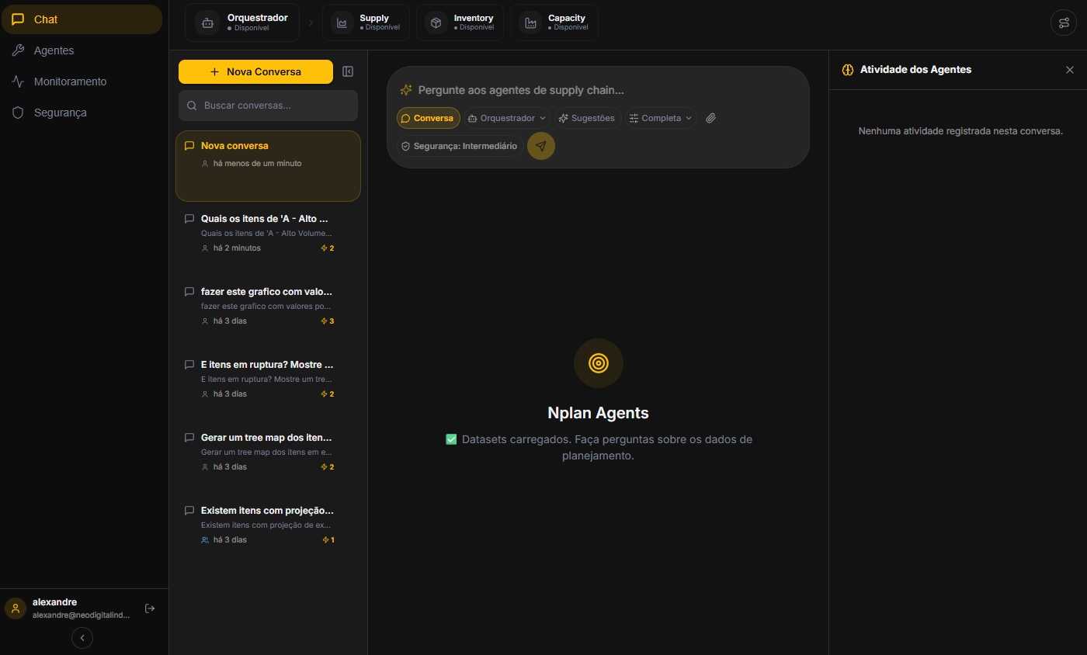Click the chat bubble icon on Nova conversa
The height and width of the screenshot is (655, 1087).
point(189,146)
